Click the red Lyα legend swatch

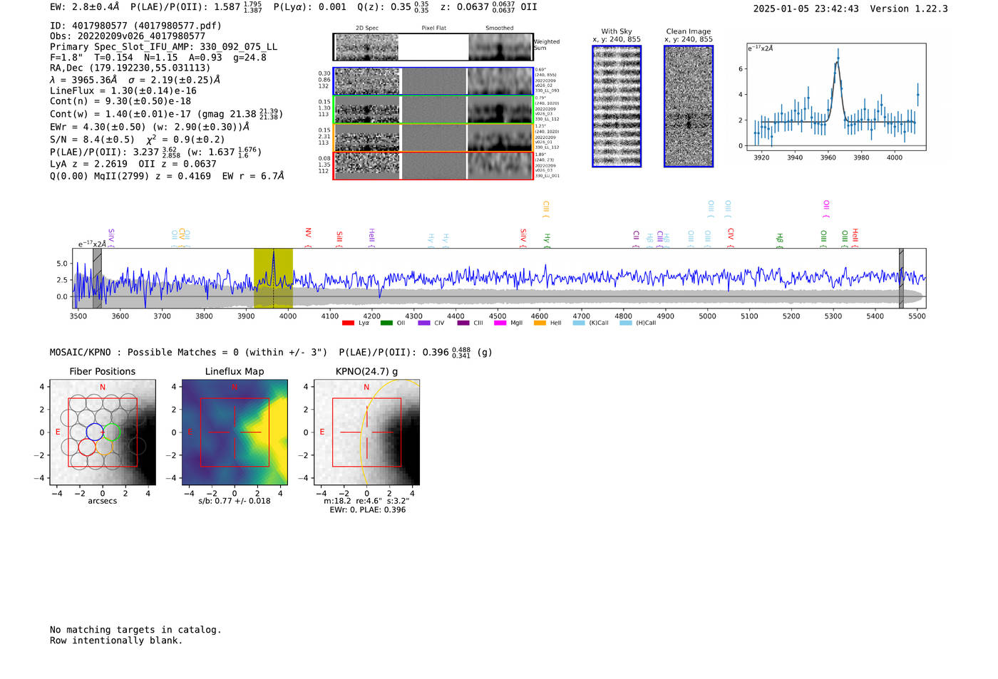pos(348,323)
